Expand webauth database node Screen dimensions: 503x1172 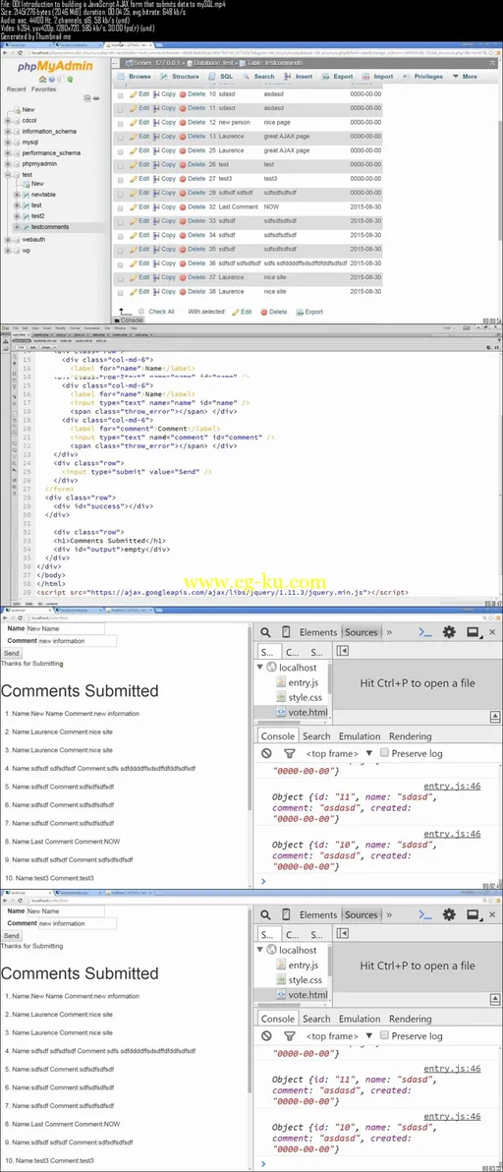8,240
